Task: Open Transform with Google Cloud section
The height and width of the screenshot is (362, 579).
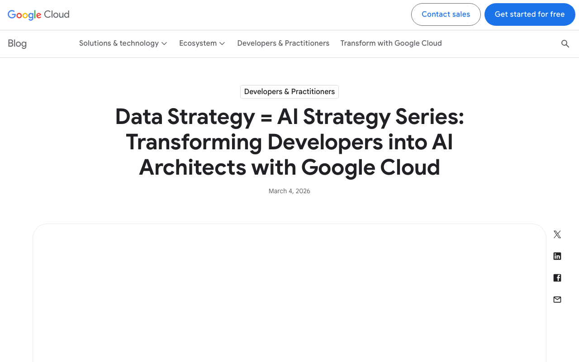Action: (391, 43)
